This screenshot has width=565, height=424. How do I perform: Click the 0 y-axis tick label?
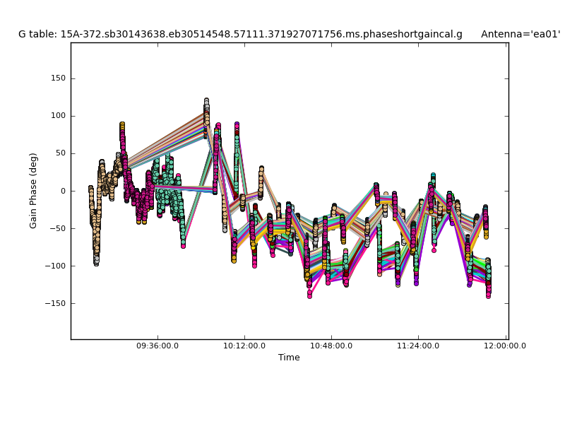pyautogui.click(x=63, y=191)
